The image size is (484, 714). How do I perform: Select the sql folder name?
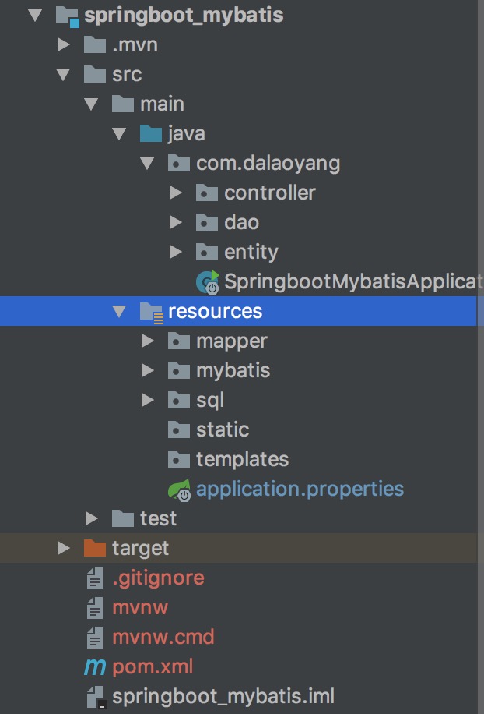coord(210,401)
